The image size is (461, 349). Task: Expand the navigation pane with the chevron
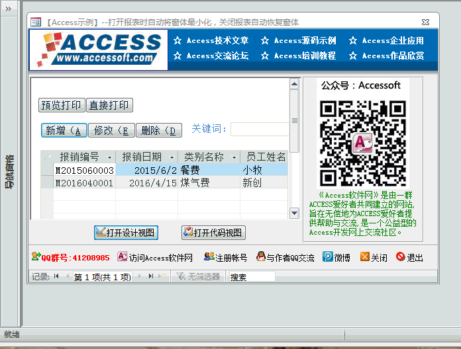point(9,9)
